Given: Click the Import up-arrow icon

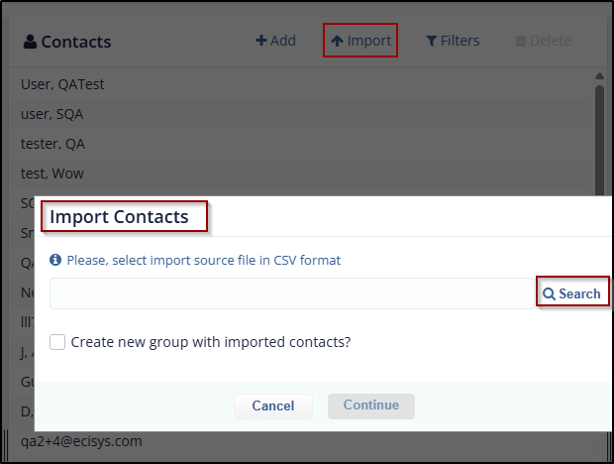Looking at the screenshot, I should pyautogui.click(x=337, y=41).
